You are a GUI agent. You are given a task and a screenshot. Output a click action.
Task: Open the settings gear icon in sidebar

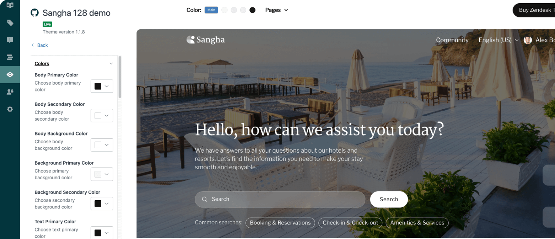click(x=10, y=109)
